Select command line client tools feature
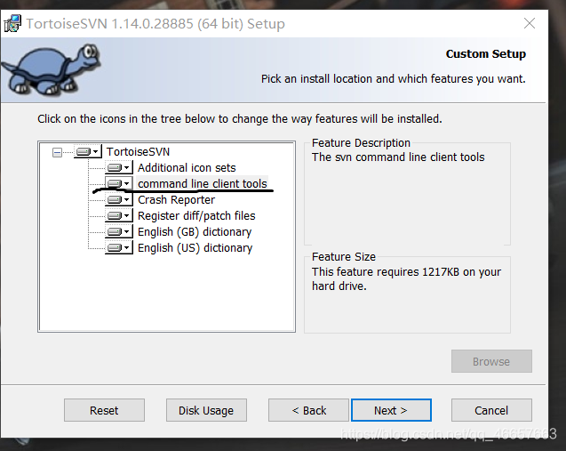This screenshot has height=451, width=566. (203, 183)
